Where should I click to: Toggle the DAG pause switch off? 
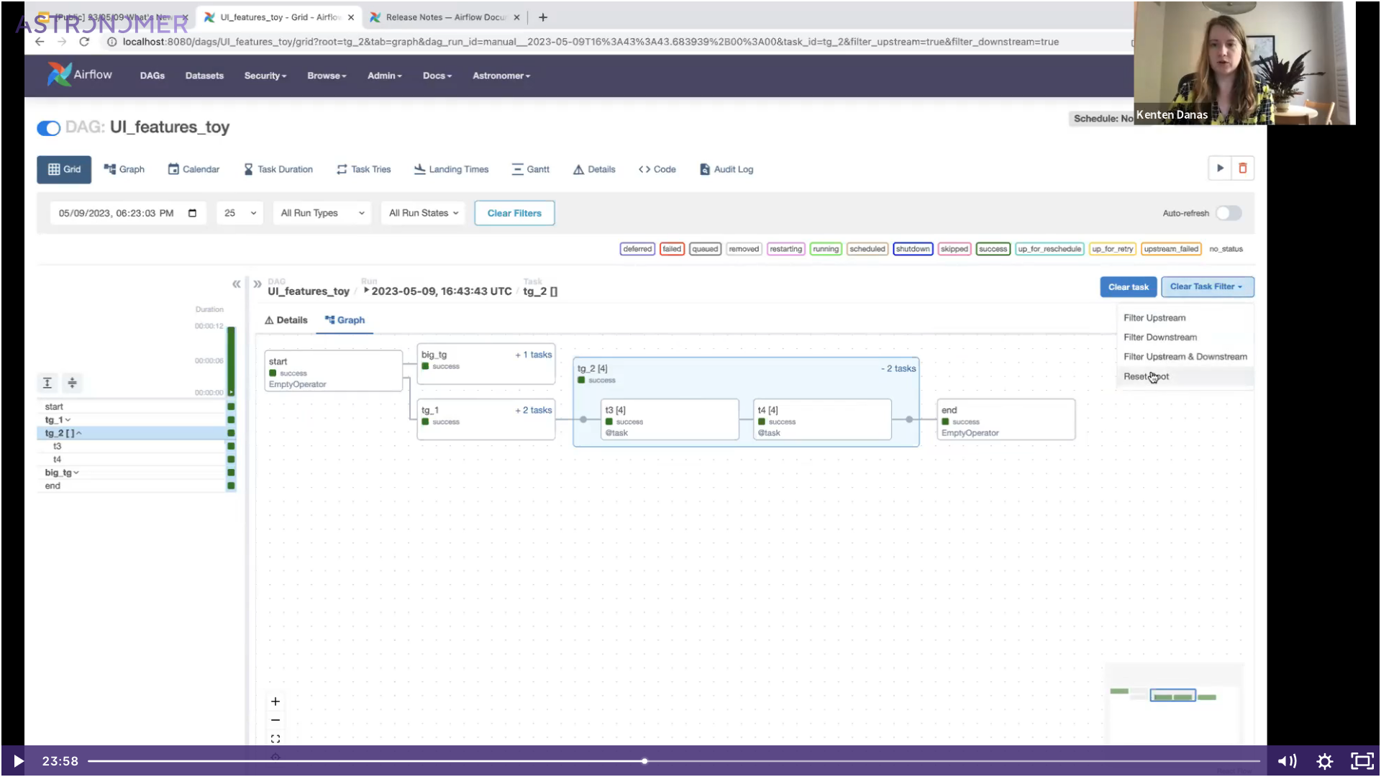pyautogui.click(x=49, y=128)
